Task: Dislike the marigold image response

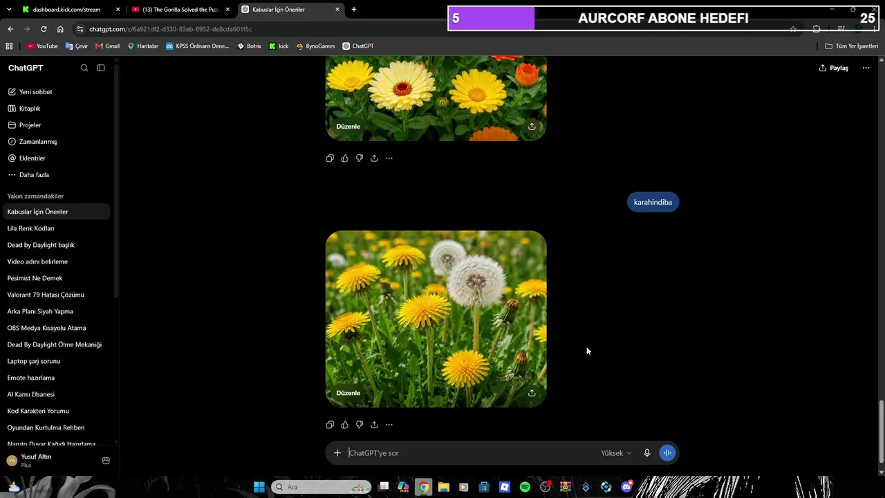Action: coord(360,158)
